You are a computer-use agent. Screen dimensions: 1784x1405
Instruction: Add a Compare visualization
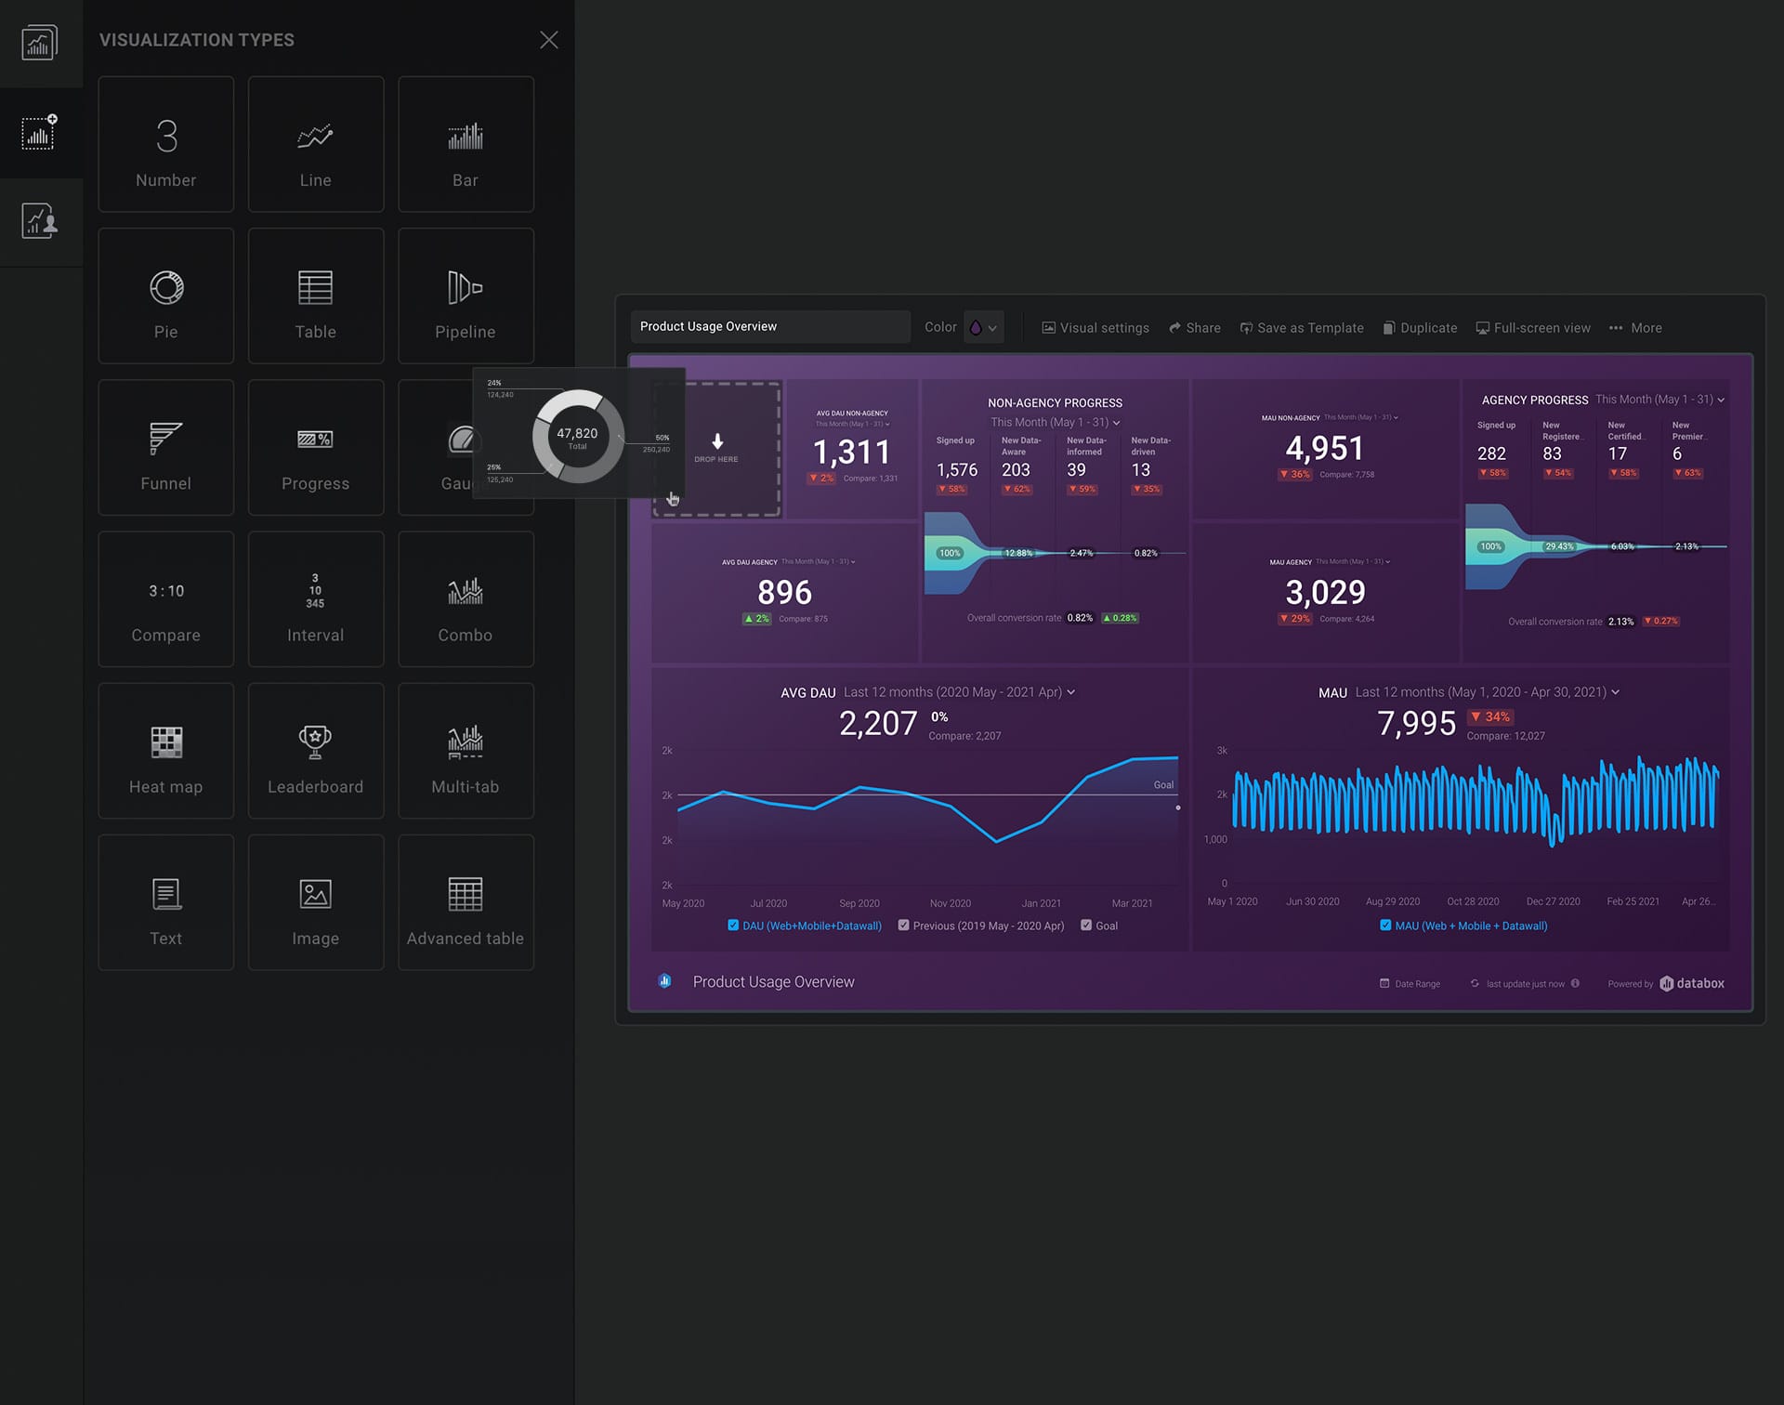[x=165, y=598]
